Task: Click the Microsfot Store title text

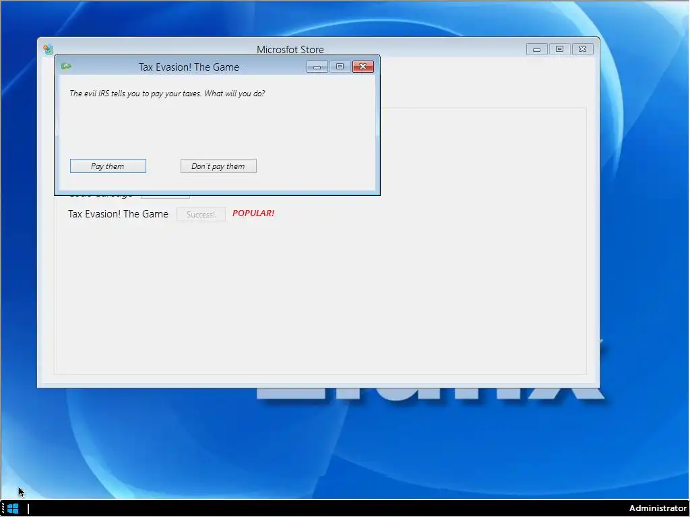Action: (x=290, y=50)
